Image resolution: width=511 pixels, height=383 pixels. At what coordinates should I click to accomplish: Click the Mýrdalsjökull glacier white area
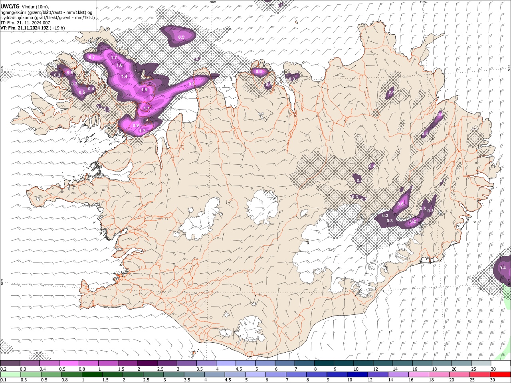coord(251,330)
